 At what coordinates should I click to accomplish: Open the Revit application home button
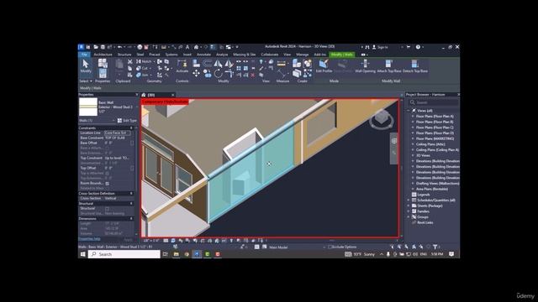click(x=81, y=47)
